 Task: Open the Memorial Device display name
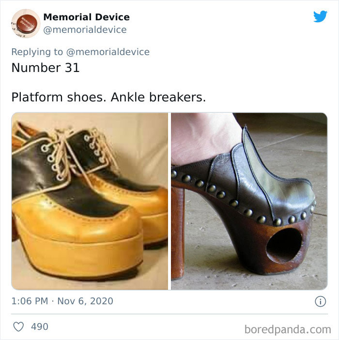(x=86, y=17)
